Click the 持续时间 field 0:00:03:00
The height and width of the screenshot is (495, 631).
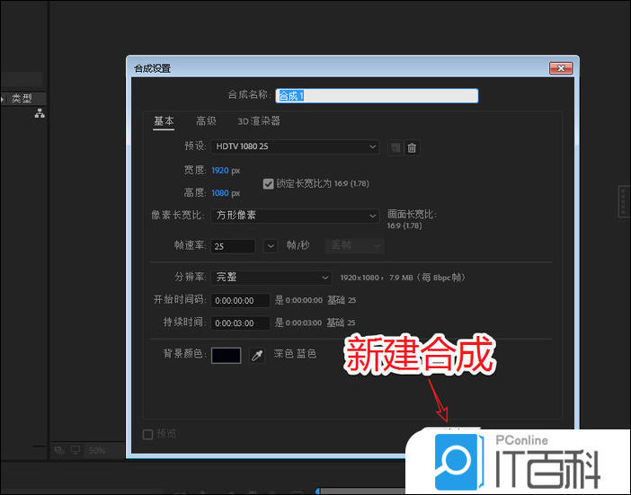coord(240,323)
